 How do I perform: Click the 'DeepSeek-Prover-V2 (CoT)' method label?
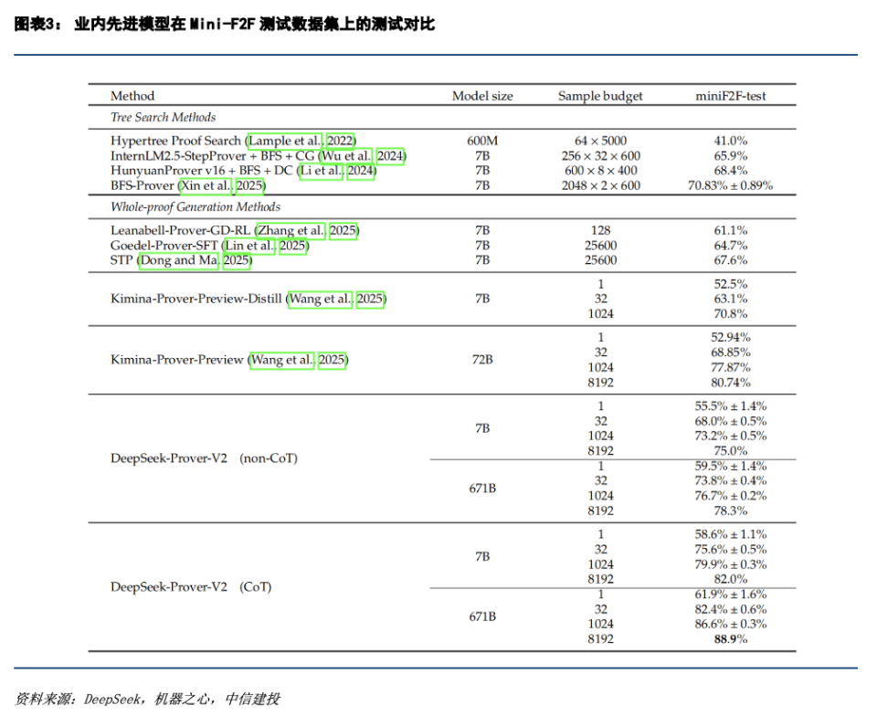(191, 587)
